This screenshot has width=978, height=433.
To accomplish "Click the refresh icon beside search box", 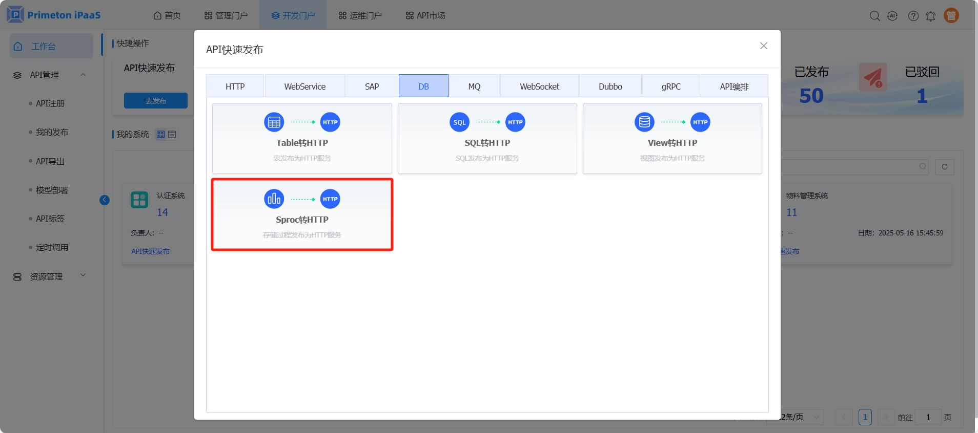I will (x=944, y=167).
